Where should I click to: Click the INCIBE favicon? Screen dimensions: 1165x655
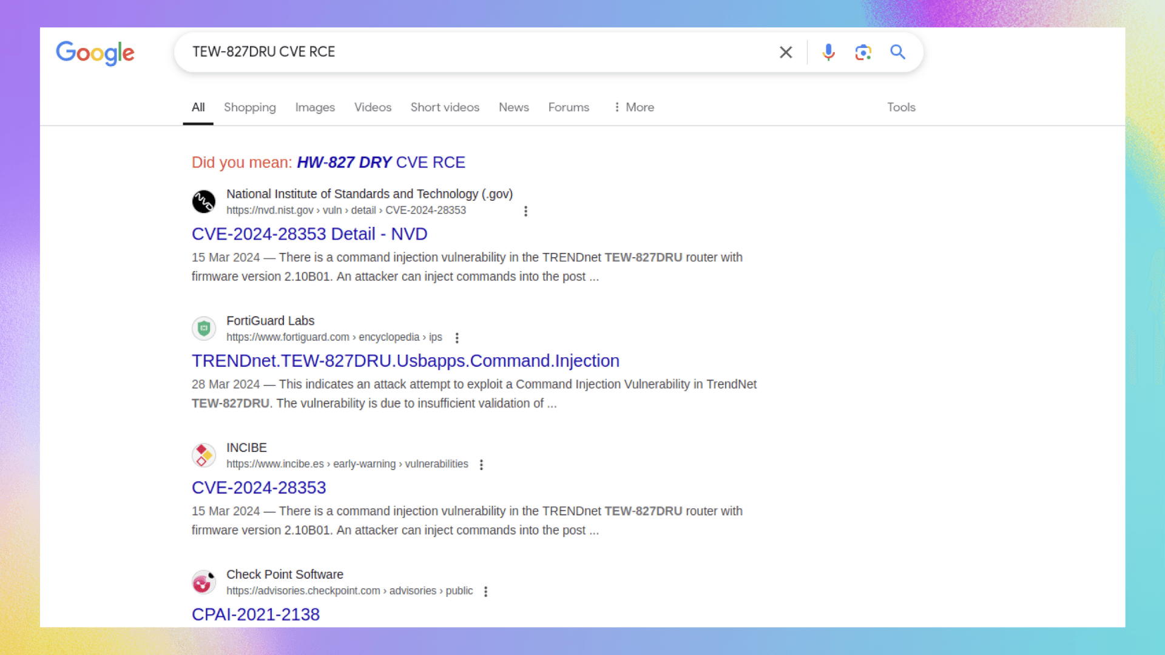coord(204,455)
